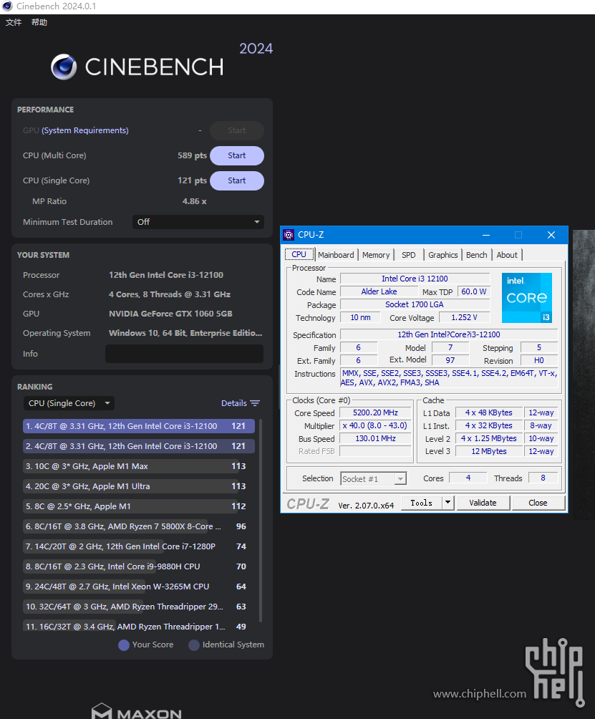Click the ranking list scrollbar
This screenshot has width=595, height=719.
click(x=261, y=520)
